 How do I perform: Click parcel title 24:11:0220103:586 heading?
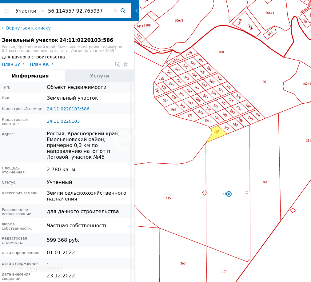click(x=58, y=40)
